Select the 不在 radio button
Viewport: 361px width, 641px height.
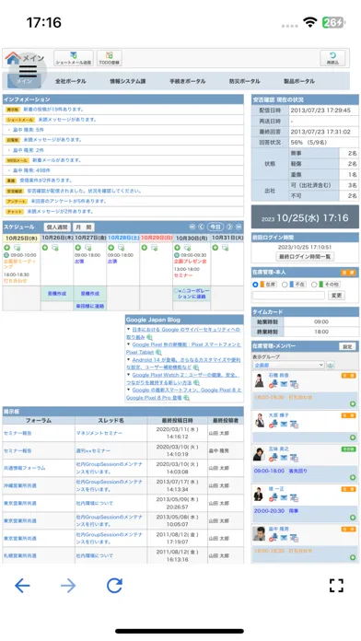point(285,285)
